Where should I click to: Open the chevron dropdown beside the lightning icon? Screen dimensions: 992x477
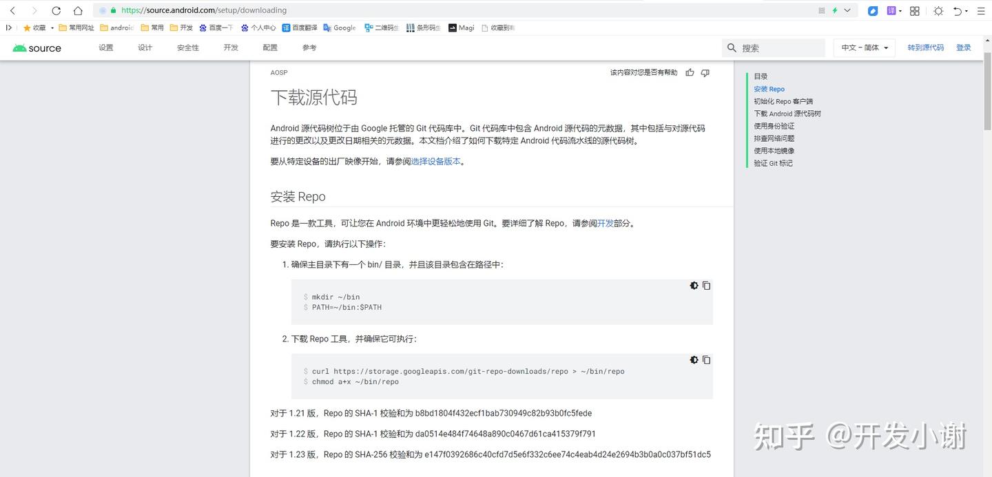click(847, 10)
